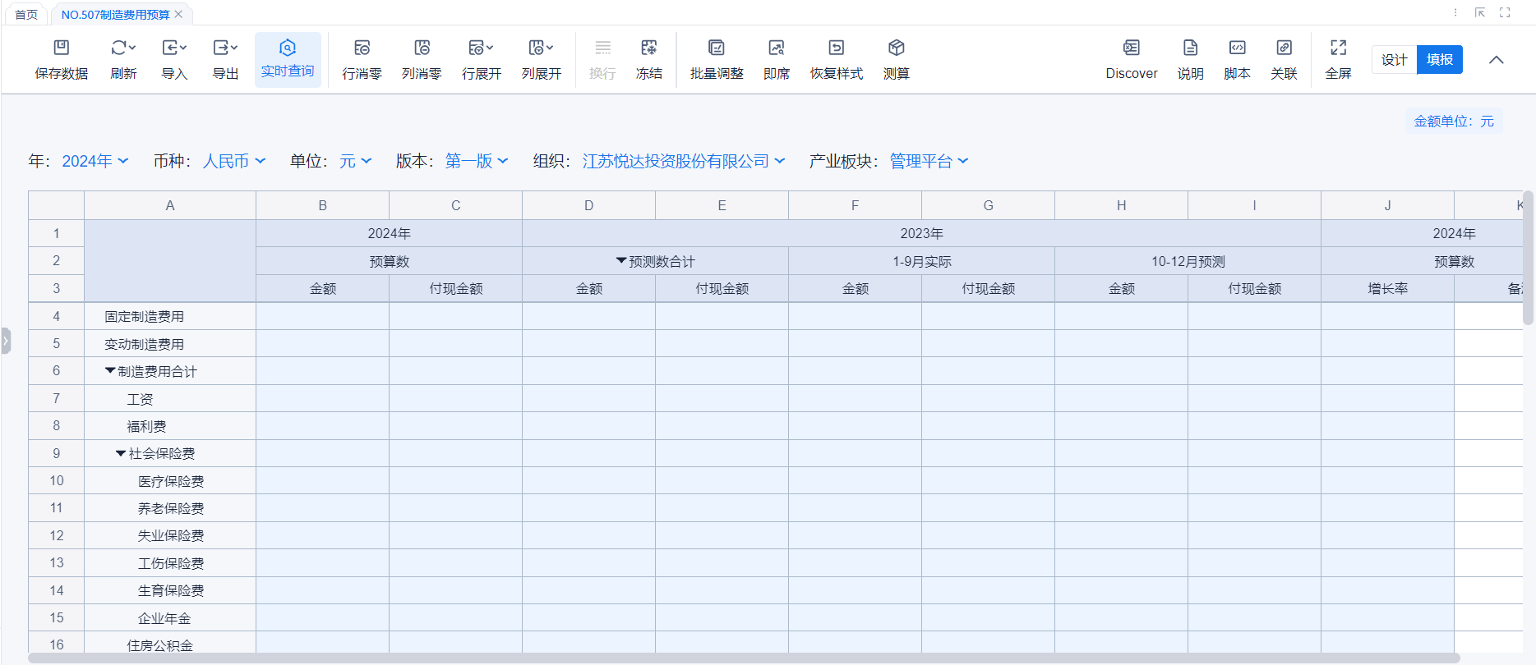
Task: Select the NO.507制造费用预算 tab
Action: [115, 15]
